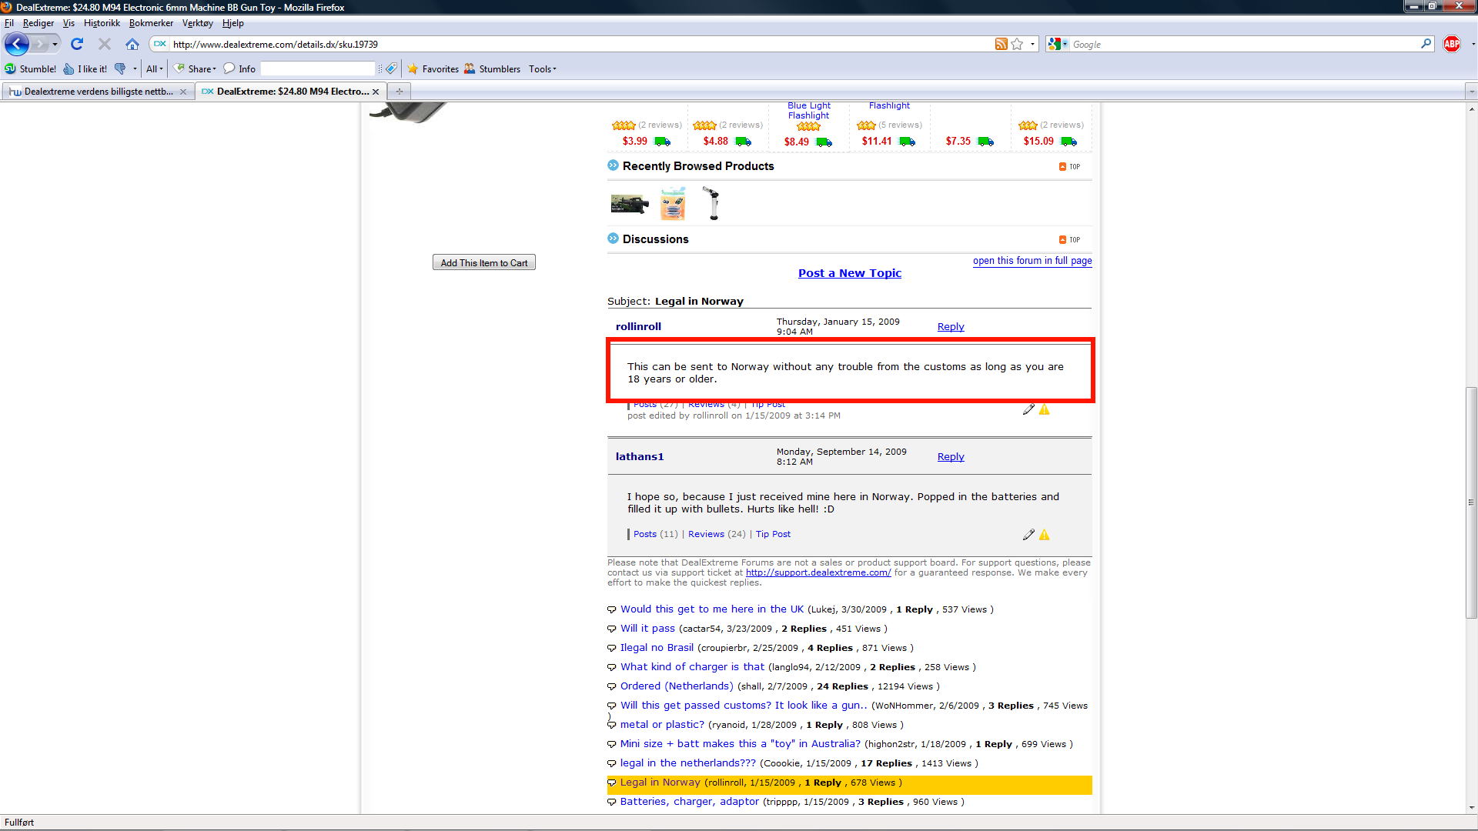Open the Fil menu
This screenshot has height=831, width=1478.
(x=9, y=23)
